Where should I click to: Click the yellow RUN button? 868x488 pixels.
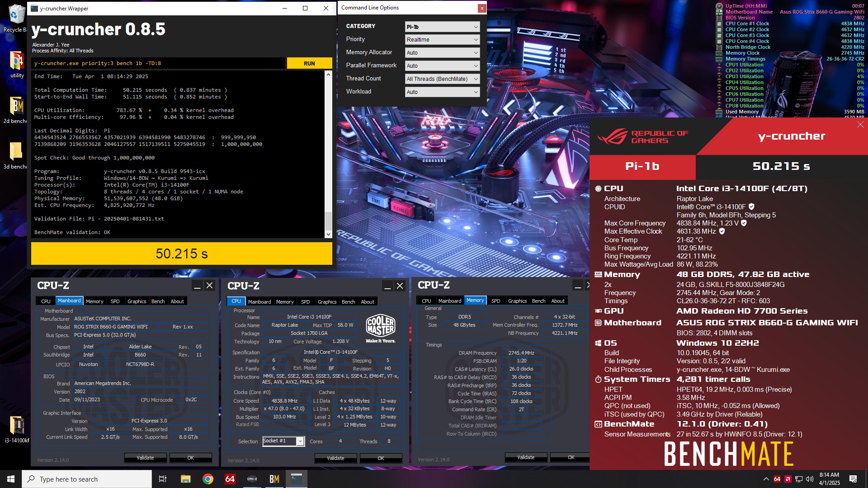pos(309,63)
